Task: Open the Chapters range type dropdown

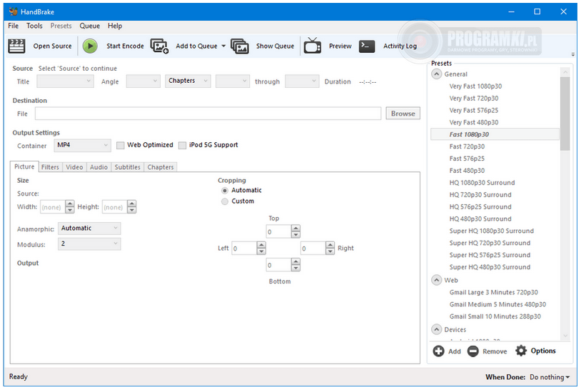Action: tap(188, 81)
